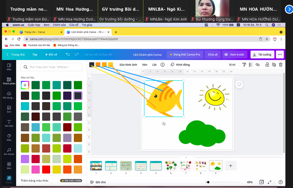Open the Âm thanh audio panel
Viewport: 293px width, 188px height.
(9, 152)
